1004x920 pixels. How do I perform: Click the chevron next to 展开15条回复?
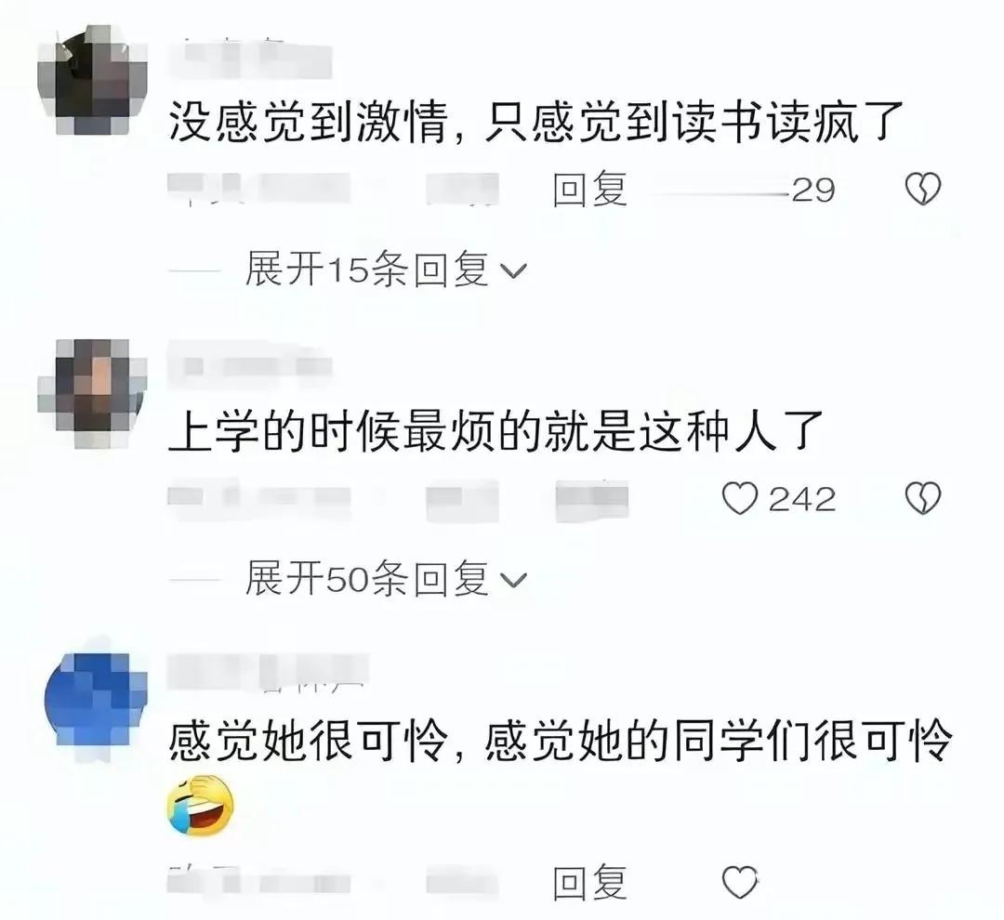point(513,272)
